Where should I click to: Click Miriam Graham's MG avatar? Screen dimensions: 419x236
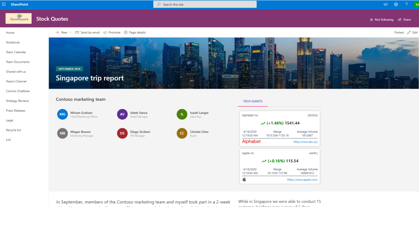coord(62,114)
